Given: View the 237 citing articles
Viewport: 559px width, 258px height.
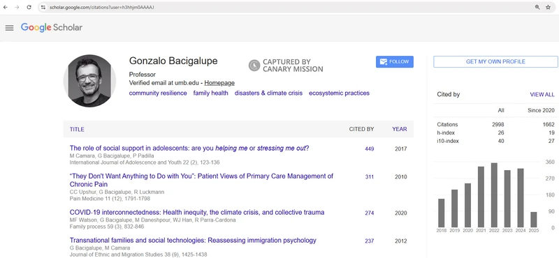Looking at the screenshot, I should [x=370, y=241].
